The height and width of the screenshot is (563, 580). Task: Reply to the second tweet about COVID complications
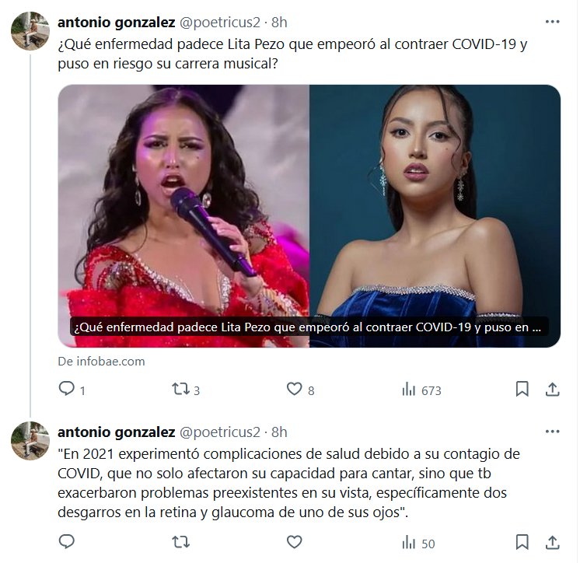[x=67, y=542]
